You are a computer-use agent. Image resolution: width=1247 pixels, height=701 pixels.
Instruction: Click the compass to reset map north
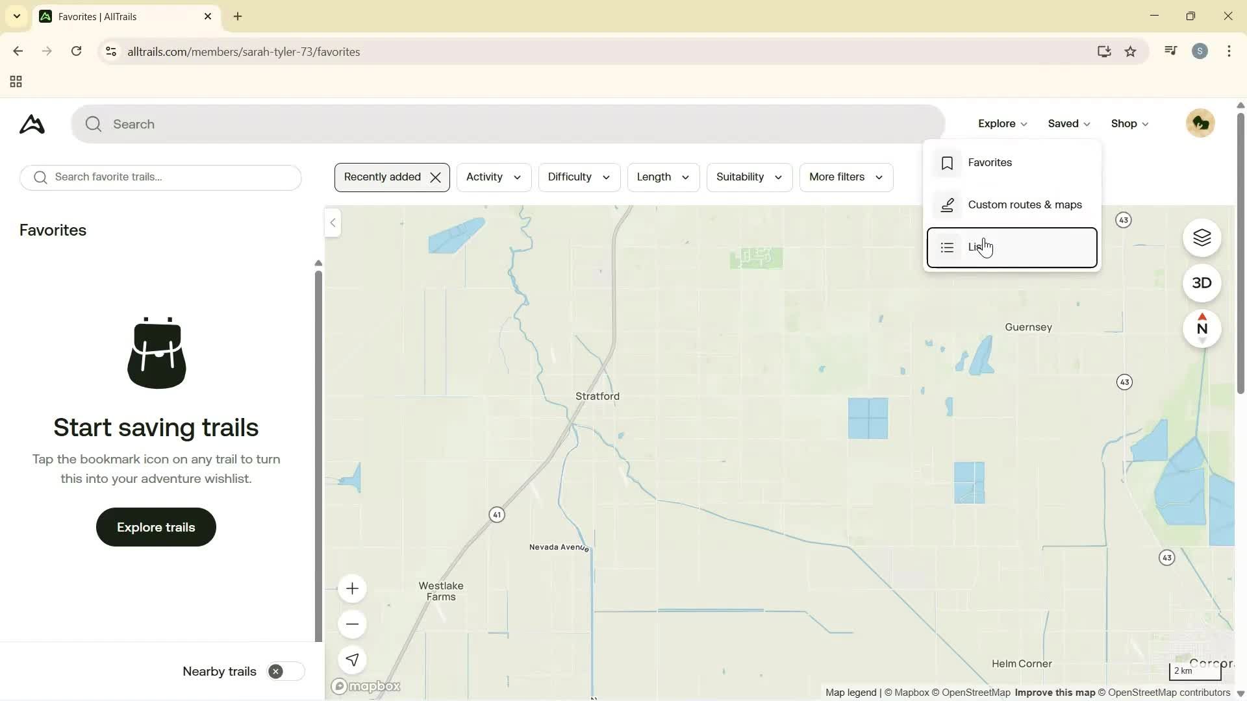click(x=1202, y=328)
